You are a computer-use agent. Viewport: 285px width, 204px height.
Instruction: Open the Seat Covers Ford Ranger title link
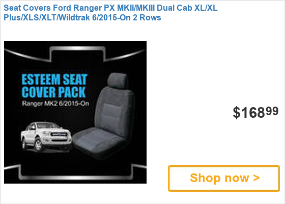tap(110, 13)
